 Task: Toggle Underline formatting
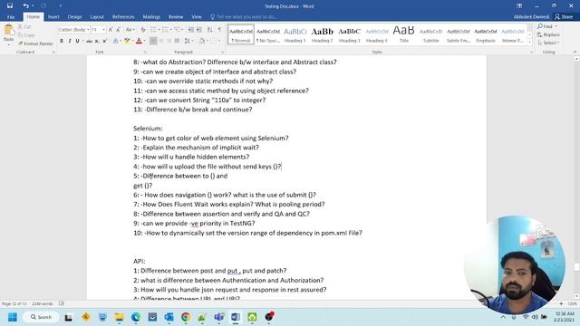[77, 41]
